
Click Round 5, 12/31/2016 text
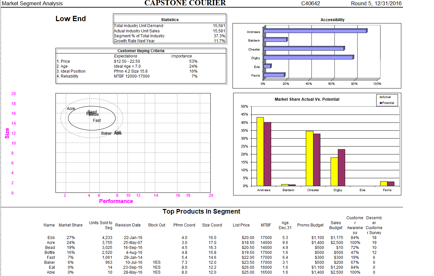click(x=377, y=4)
